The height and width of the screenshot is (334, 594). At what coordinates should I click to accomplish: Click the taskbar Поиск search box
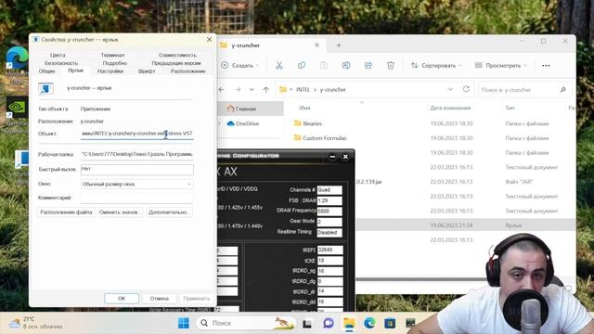click(246, 323)
